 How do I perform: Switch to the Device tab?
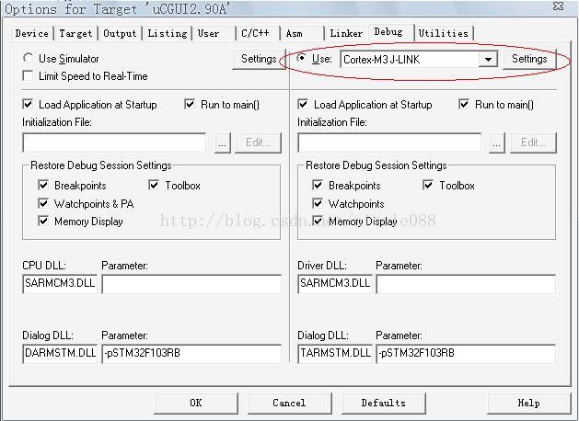tap(31, 33)
